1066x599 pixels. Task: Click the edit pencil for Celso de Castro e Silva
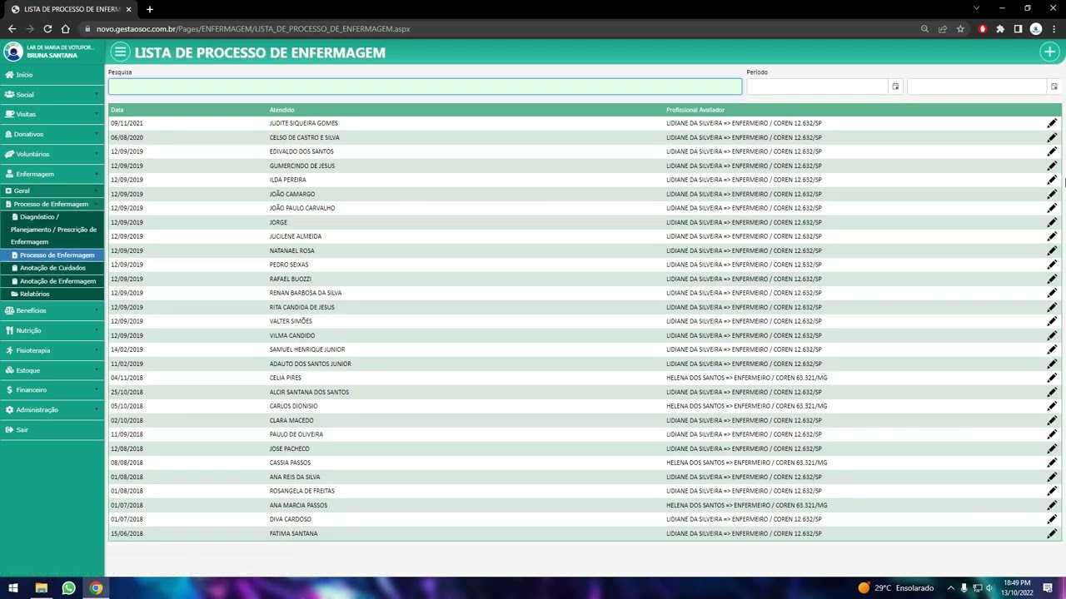point(1051,138)
